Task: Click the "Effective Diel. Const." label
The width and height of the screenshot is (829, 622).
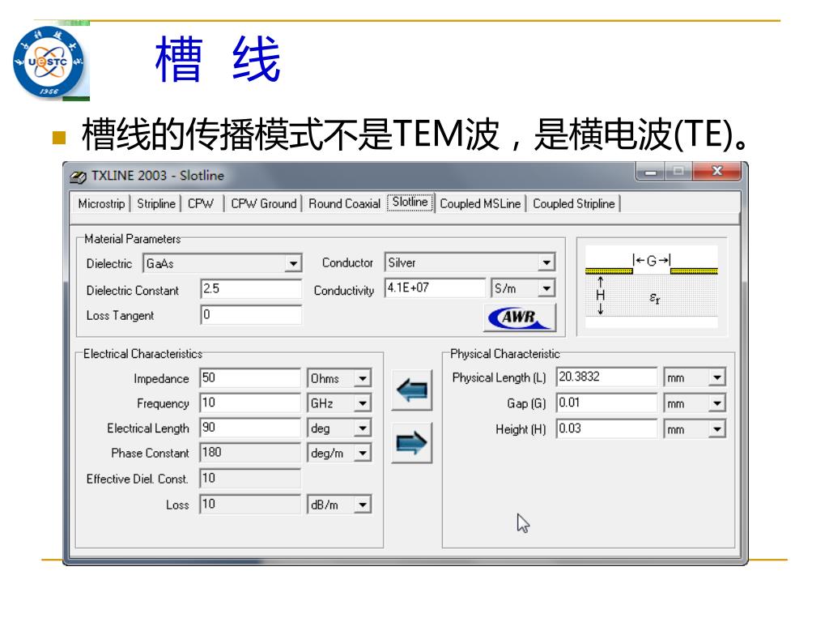Action: [x=137, y=479]
